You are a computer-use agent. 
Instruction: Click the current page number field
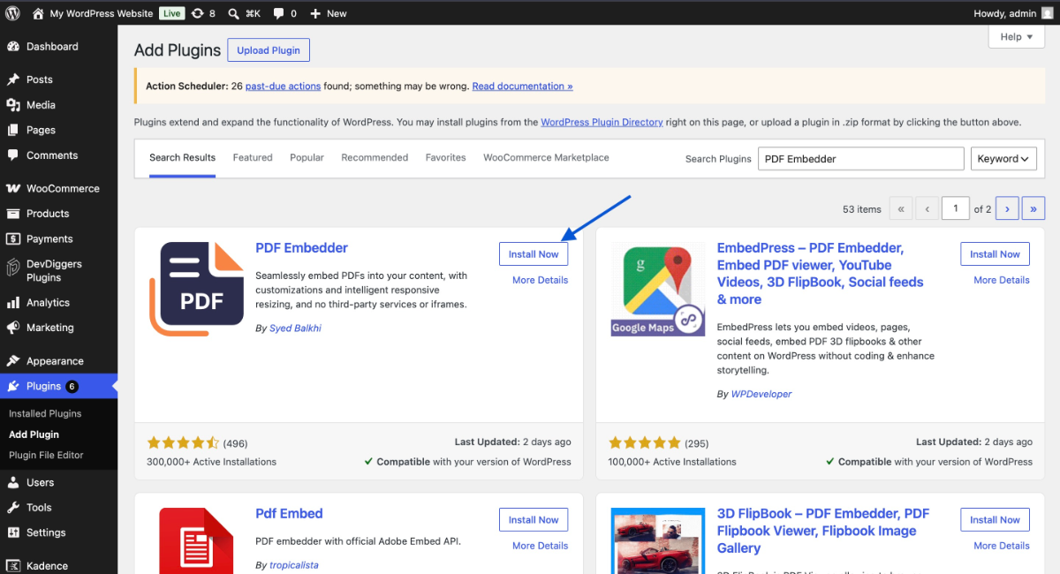[x=955, y=209]
